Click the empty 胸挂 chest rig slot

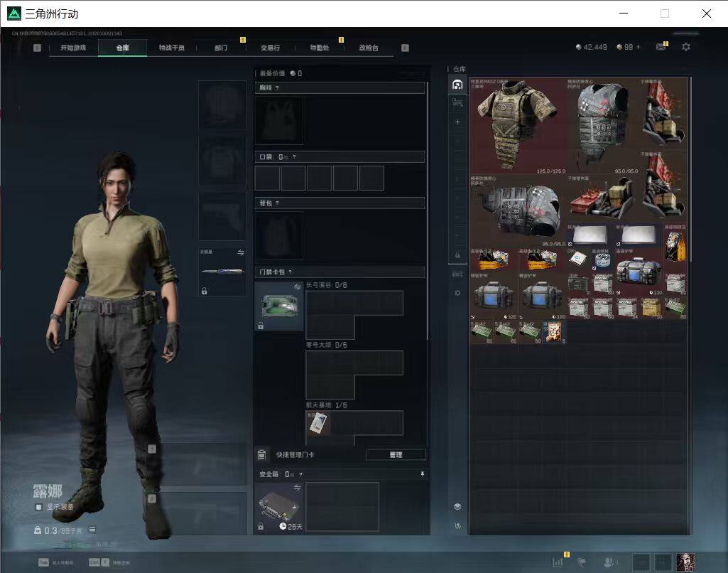click(279, 120)
